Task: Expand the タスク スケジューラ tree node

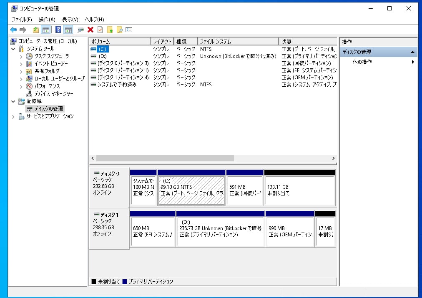Action: pos(21,56)
